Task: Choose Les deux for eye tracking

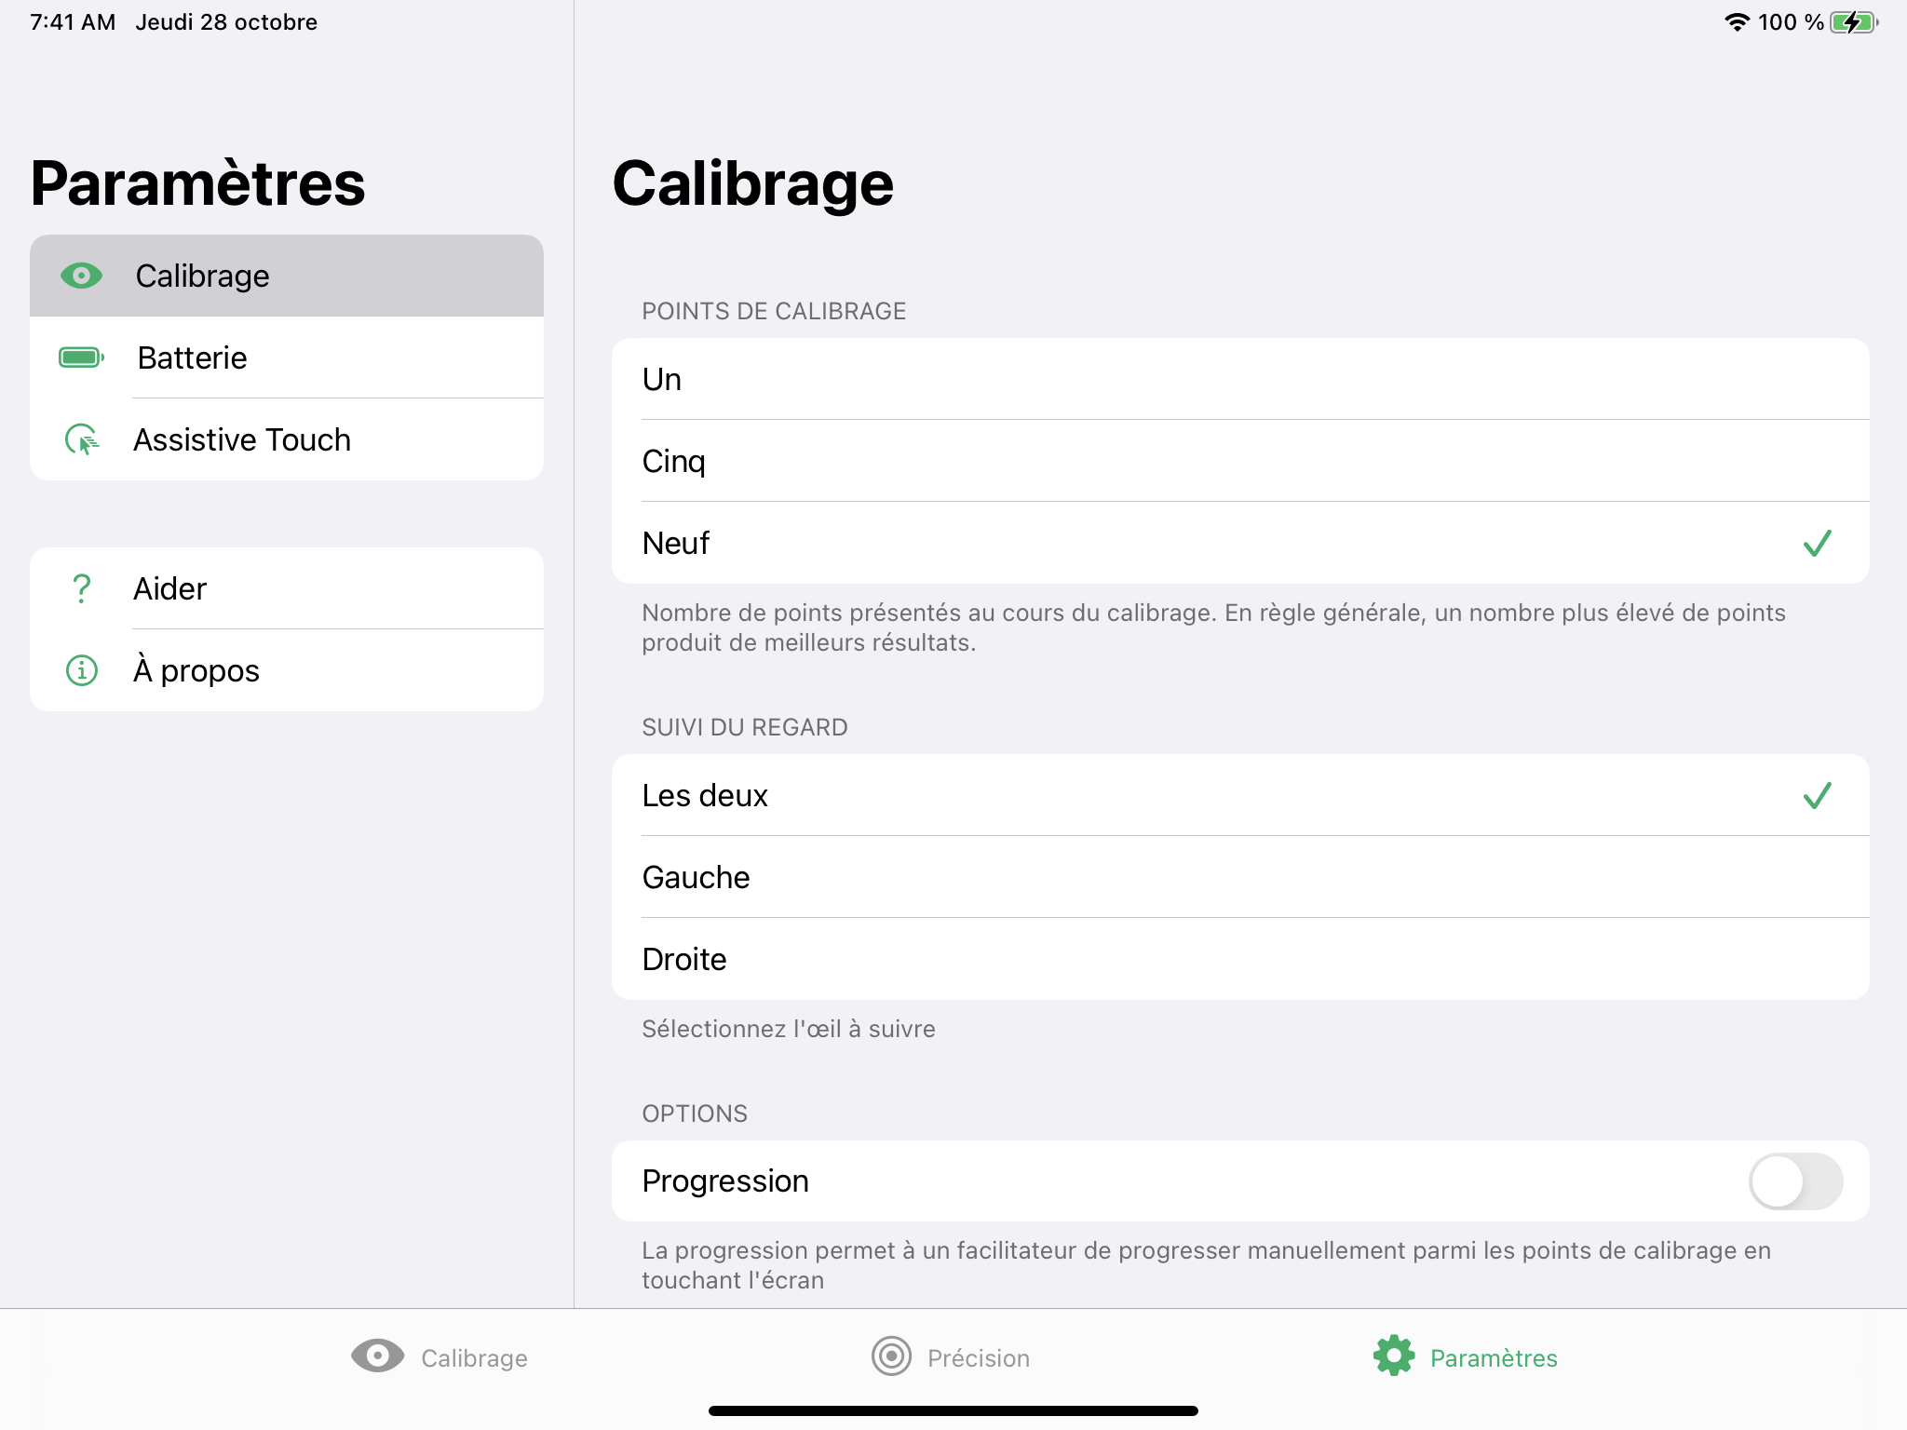Action: point(1238,796)
